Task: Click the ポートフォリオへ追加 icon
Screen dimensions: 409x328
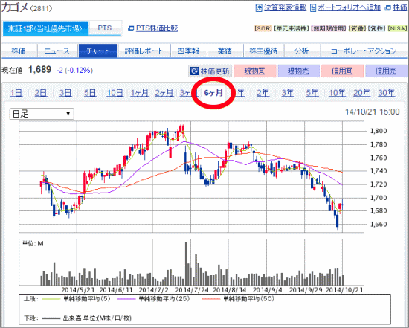Action: point(313,8)
